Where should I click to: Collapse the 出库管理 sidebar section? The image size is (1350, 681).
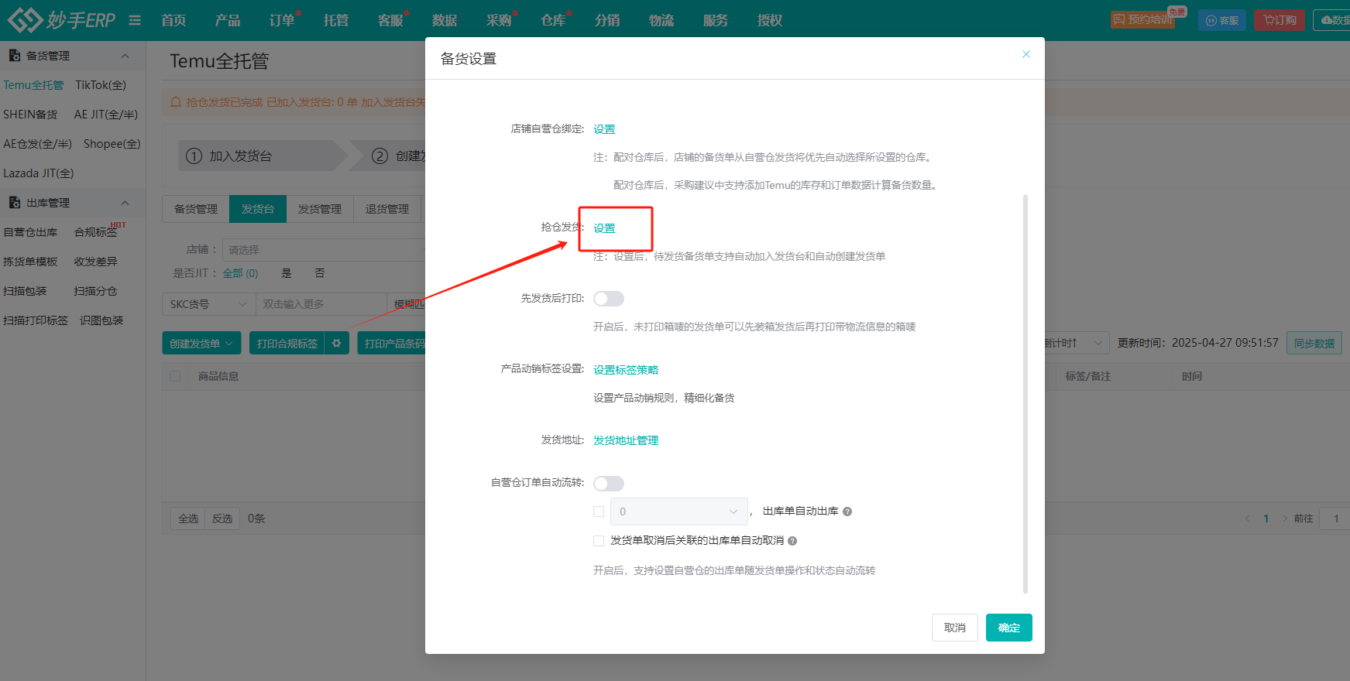[x=125, y=203]
